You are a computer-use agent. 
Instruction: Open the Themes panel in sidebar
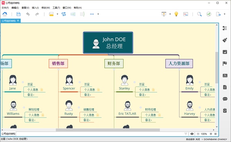pos(225,76)
